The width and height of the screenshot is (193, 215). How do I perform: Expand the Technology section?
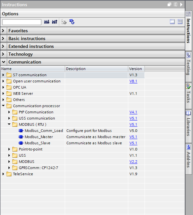click(3, 54)
